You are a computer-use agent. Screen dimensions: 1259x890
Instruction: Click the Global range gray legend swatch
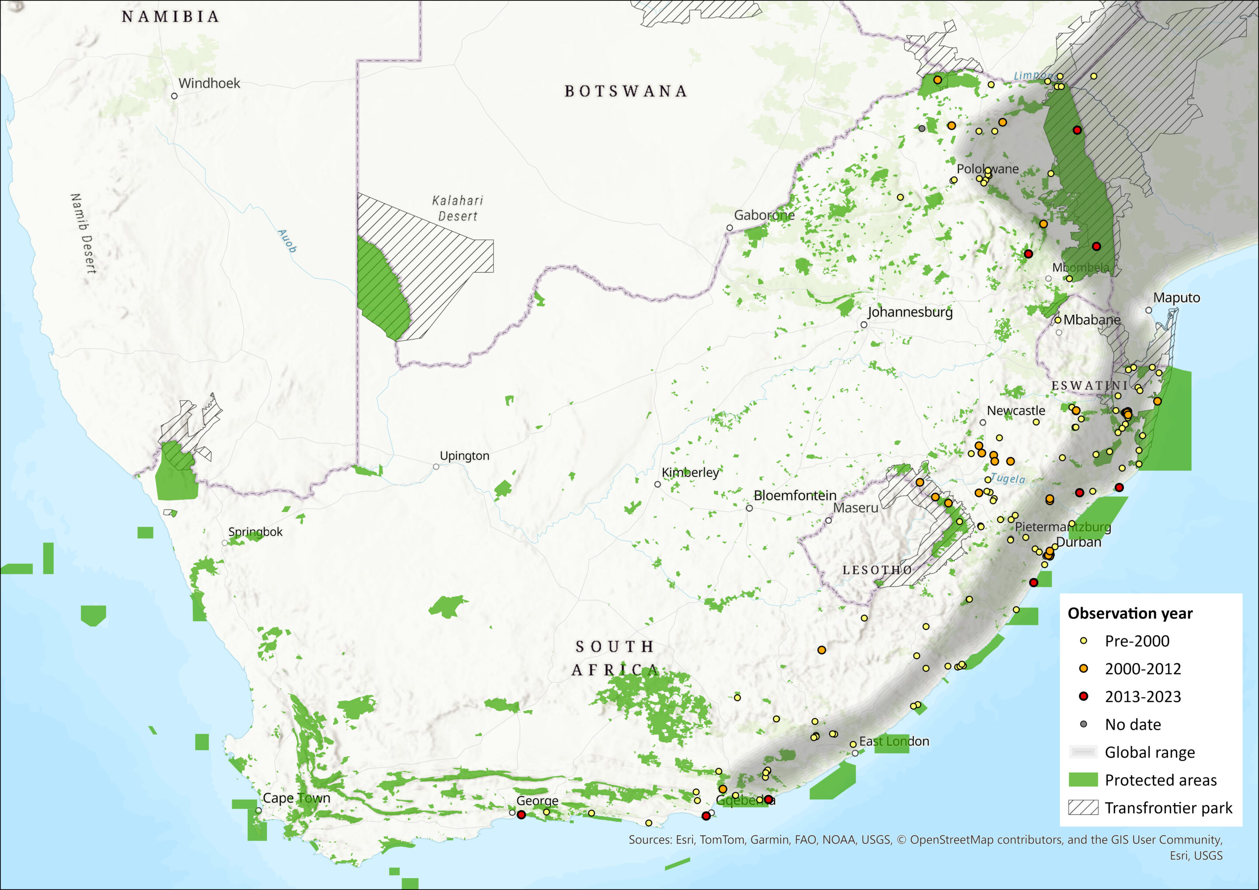tap(1083, 752)
